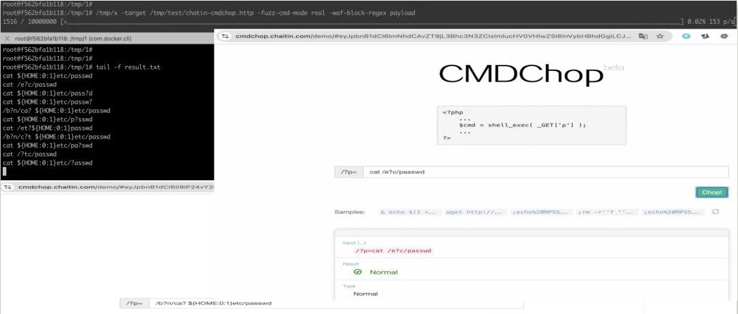Click the site info icon in the lower-left browser address bar

pos(9,187)
